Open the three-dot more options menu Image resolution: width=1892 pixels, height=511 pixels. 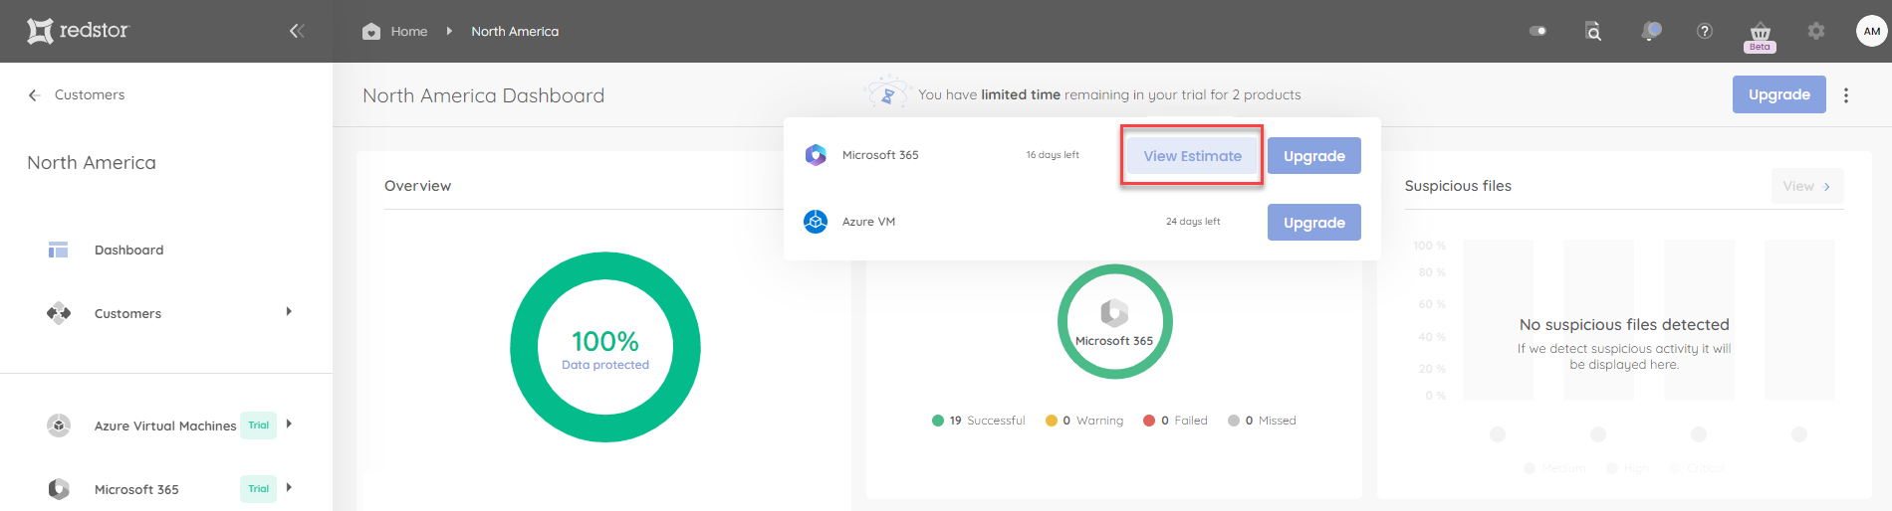point(1846,95)
